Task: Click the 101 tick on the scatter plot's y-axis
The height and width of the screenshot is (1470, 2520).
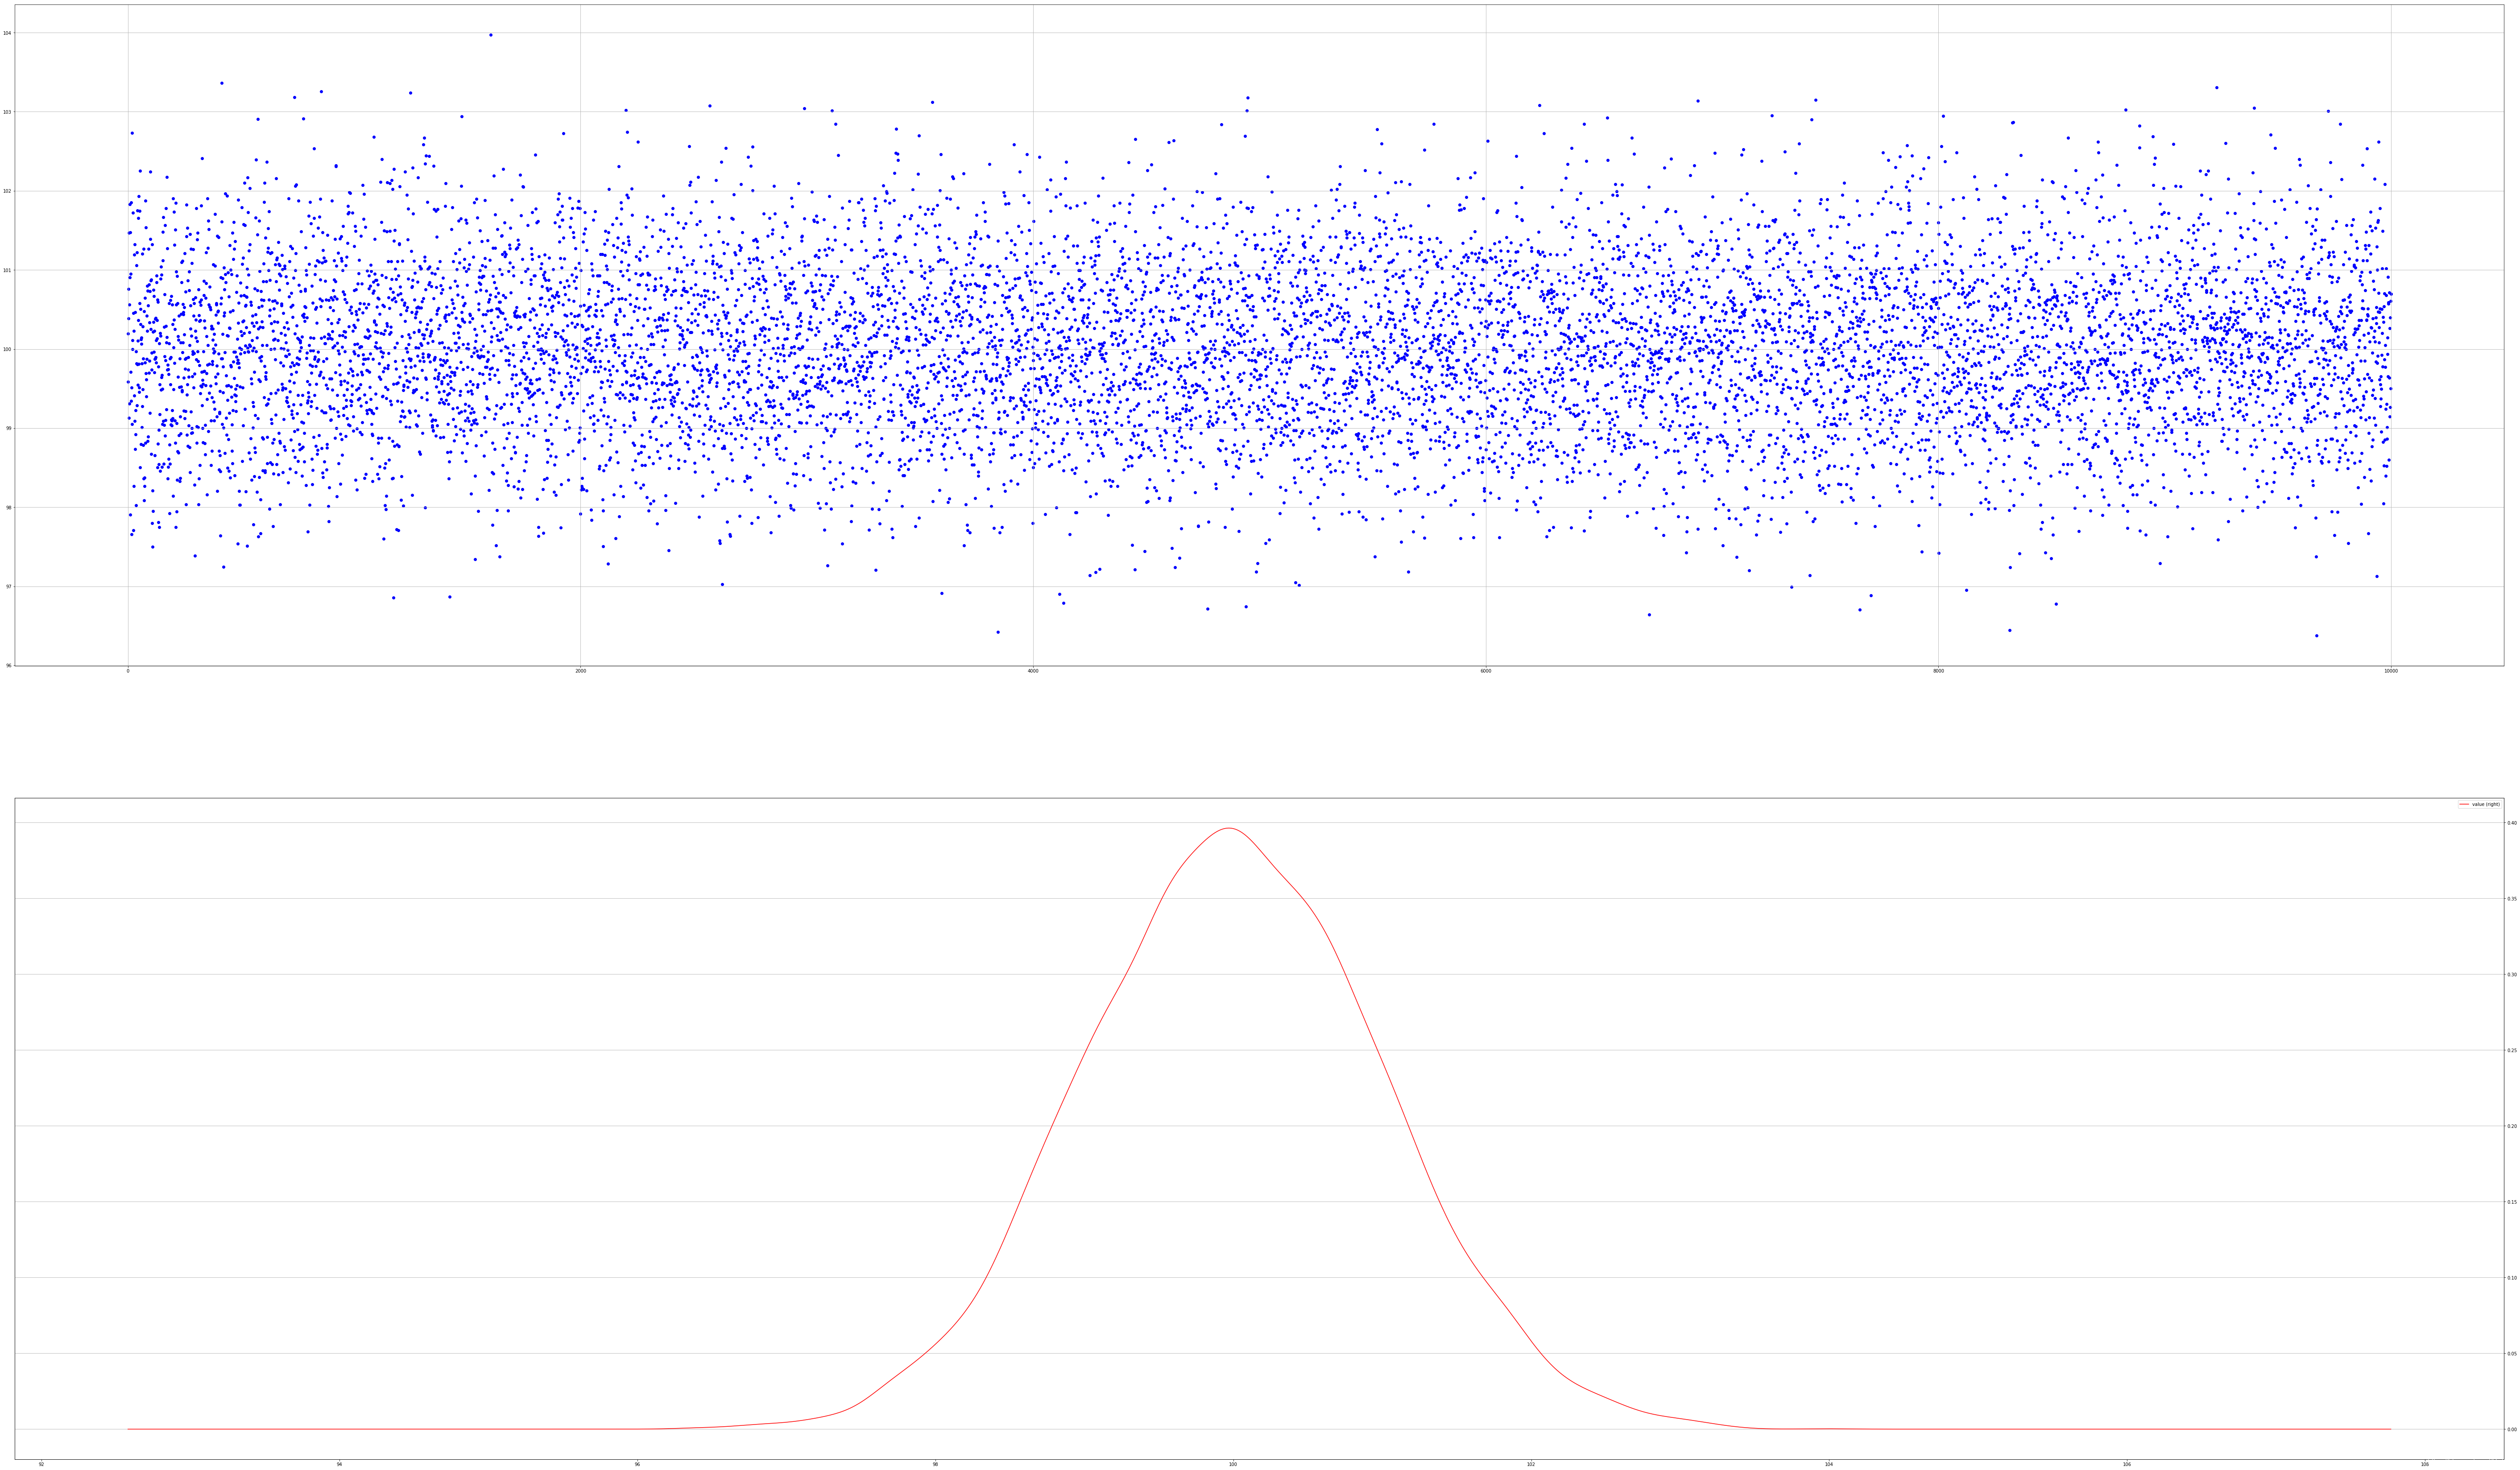Action: pos(7,270)
